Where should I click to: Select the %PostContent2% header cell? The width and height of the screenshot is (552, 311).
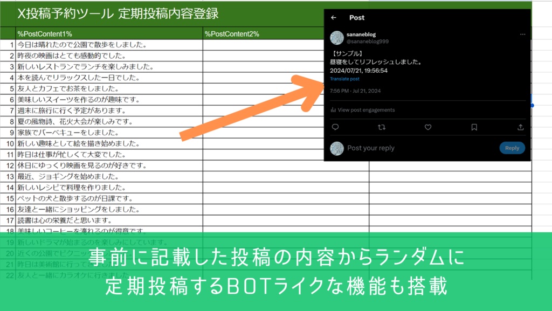232,33
